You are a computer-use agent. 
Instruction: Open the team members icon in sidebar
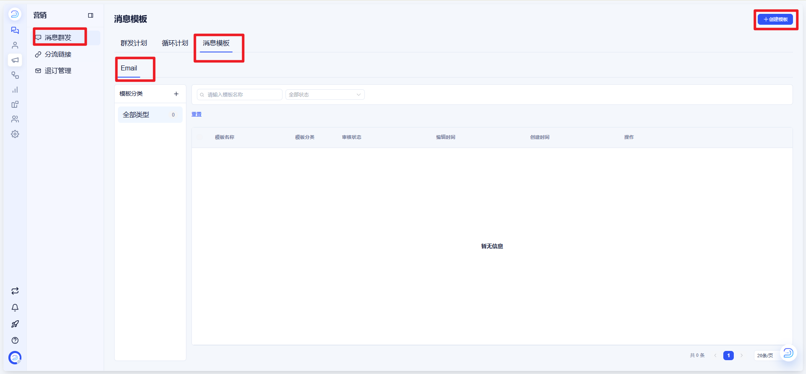[15, 119]
